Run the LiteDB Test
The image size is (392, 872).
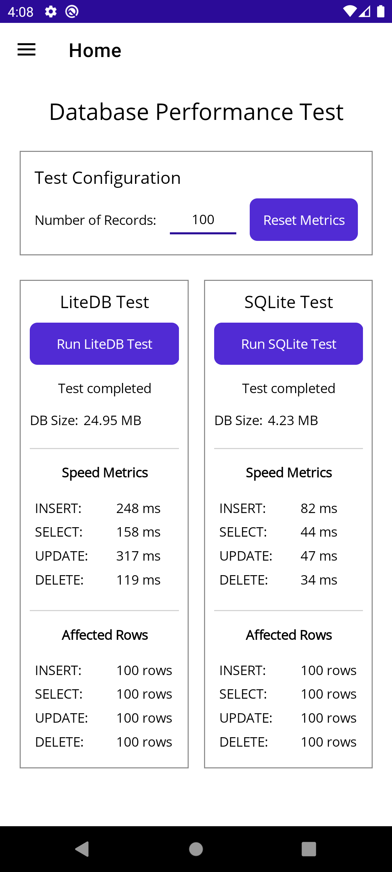[104, 344]
